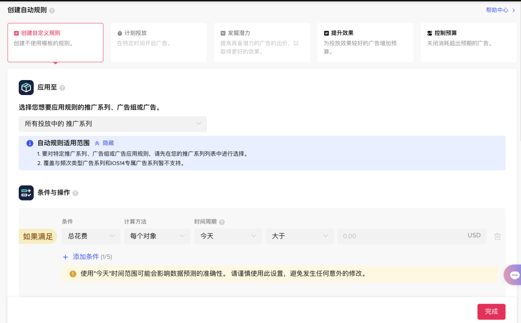The image size is (521, 323).
Task: Click the help icon next to 时间周期
Action: pos(223,222)
